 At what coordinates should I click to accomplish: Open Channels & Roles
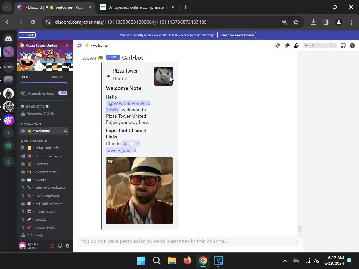[44, 93]
